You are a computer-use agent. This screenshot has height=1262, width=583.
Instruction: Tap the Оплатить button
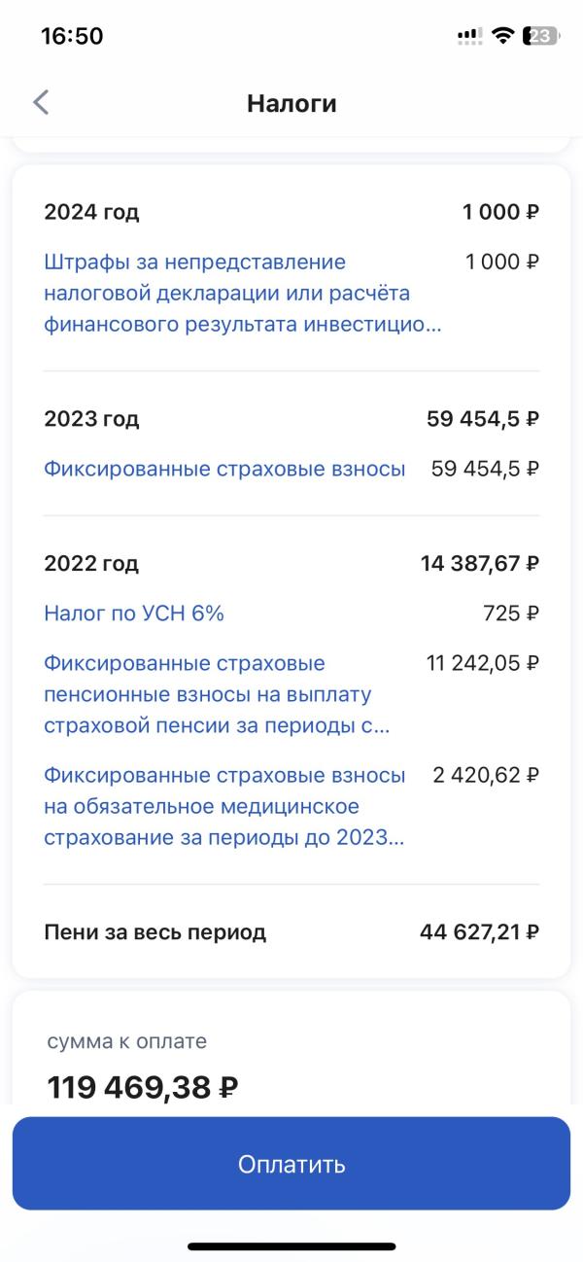[x=291, y=1164]
